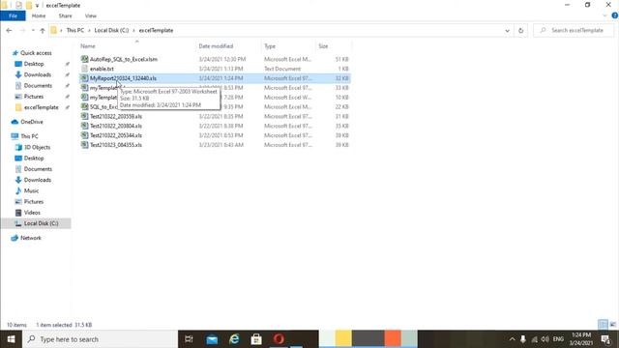Open Music folder under This PC
This screenshot has width=619, height=348.
31,190
